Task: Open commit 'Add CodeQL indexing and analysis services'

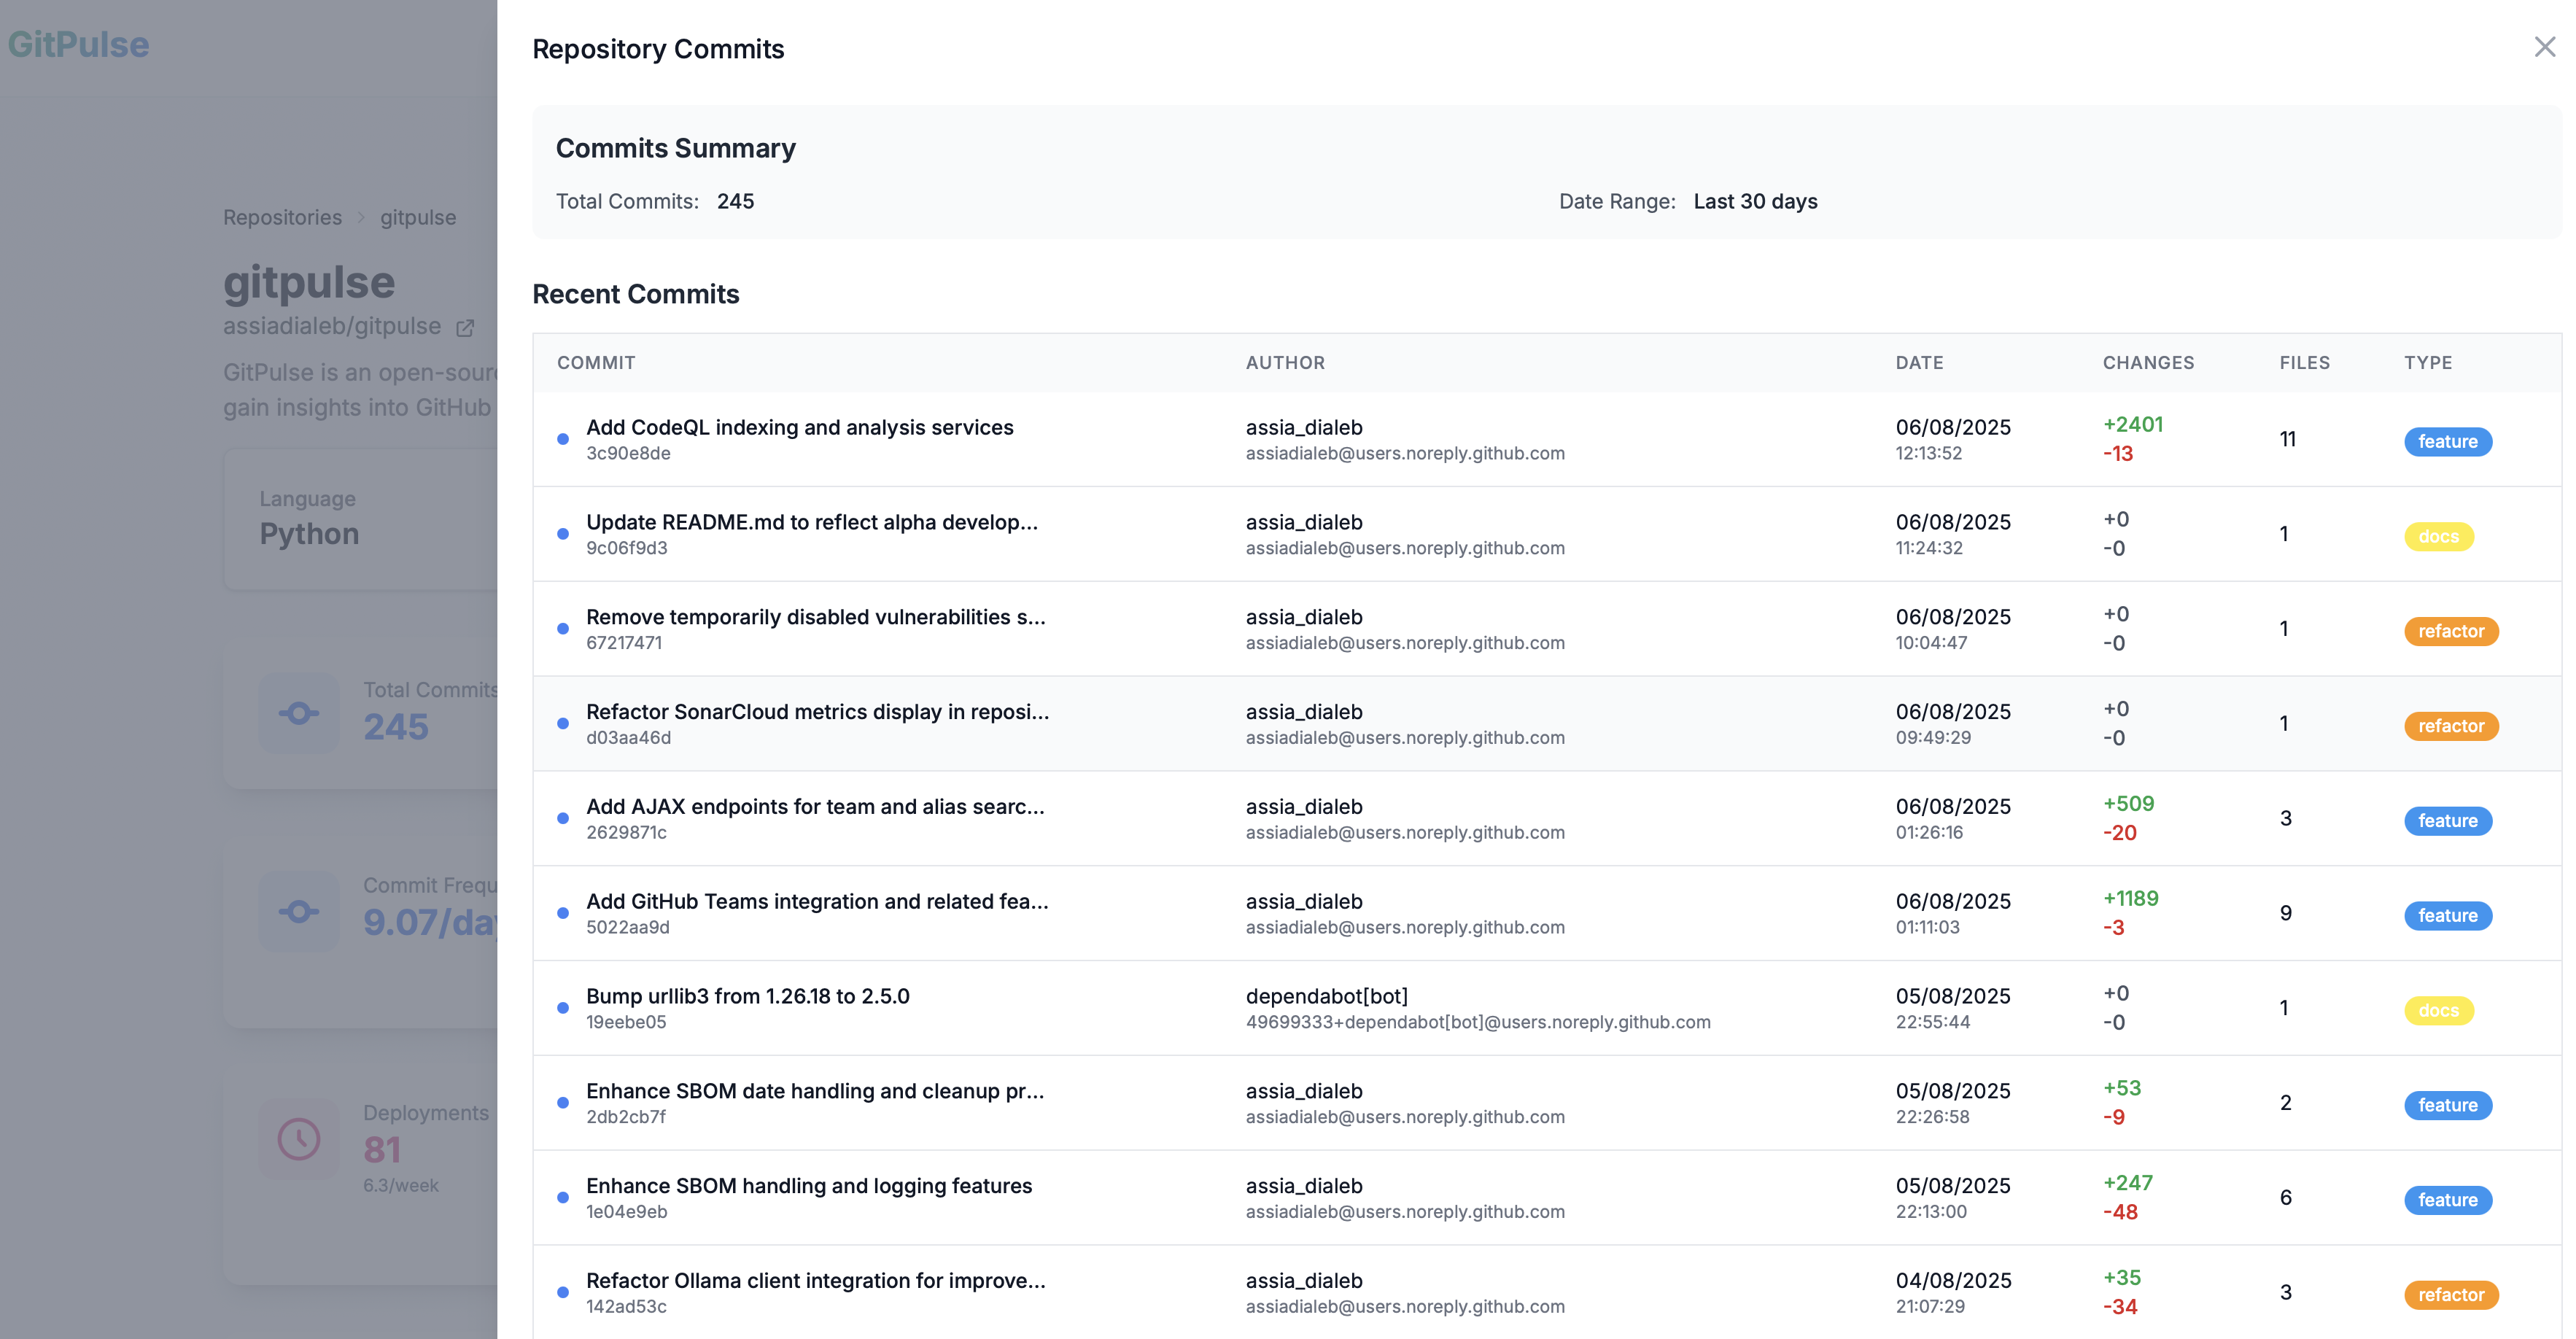Action: [800, 427]
